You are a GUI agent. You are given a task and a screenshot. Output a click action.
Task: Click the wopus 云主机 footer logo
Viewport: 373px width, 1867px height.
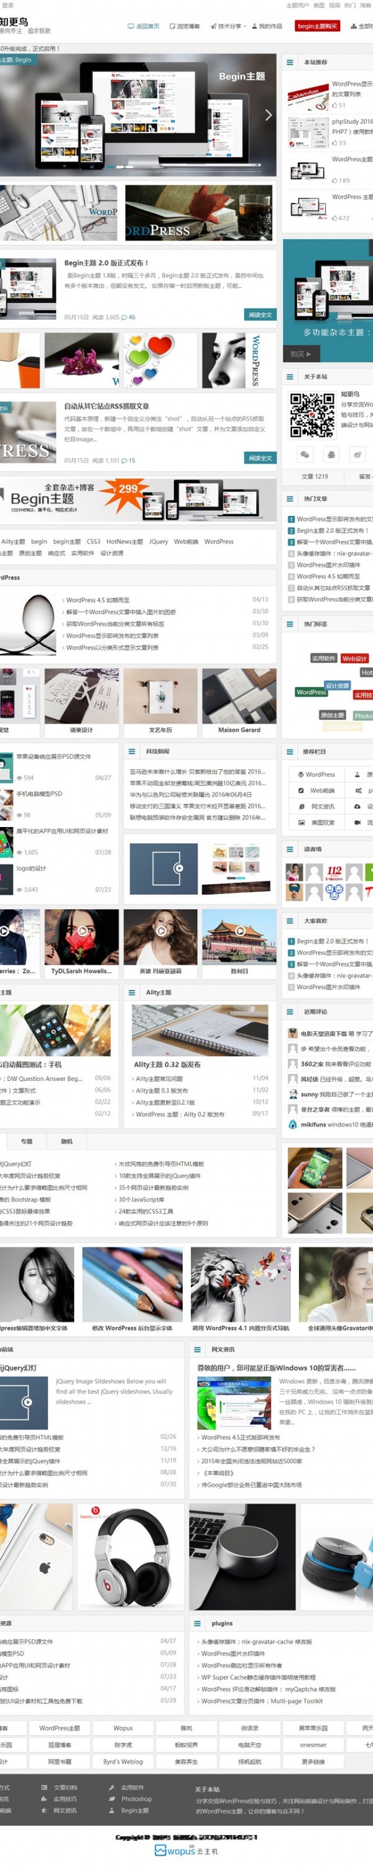click(x=186, y=1850)
